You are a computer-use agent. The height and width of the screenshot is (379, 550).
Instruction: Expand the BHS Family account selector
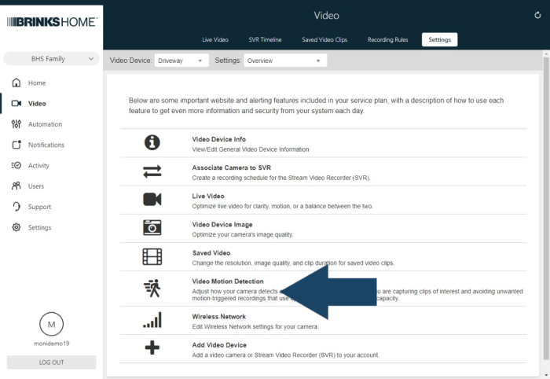pyautogui.click(x=52, y=59)
